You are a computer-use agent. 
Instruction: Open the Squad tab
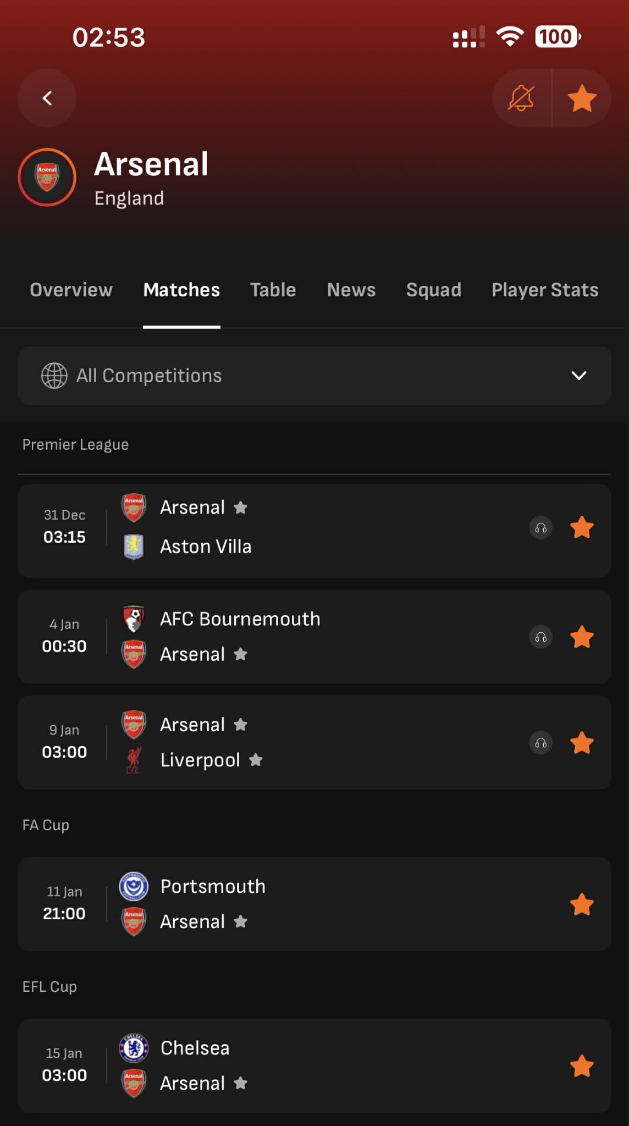433,290
